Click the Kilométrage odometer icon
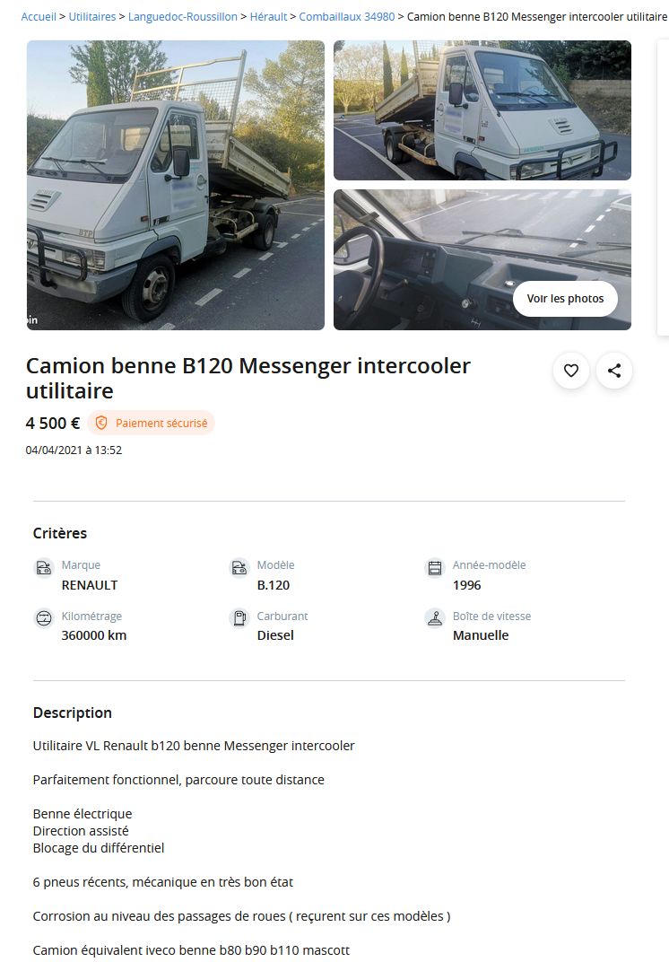Screen dimensions: 669x962 tap(44, 618)
